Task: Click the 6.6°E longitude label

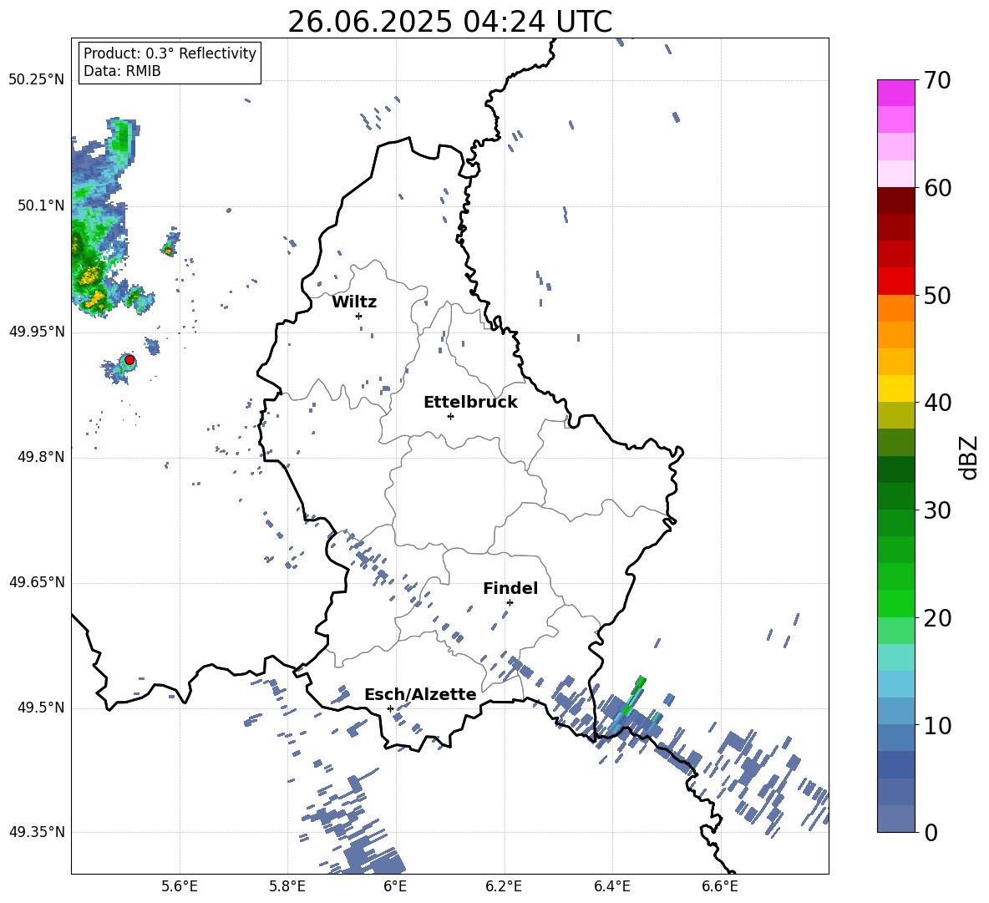Action: point(720,886)
